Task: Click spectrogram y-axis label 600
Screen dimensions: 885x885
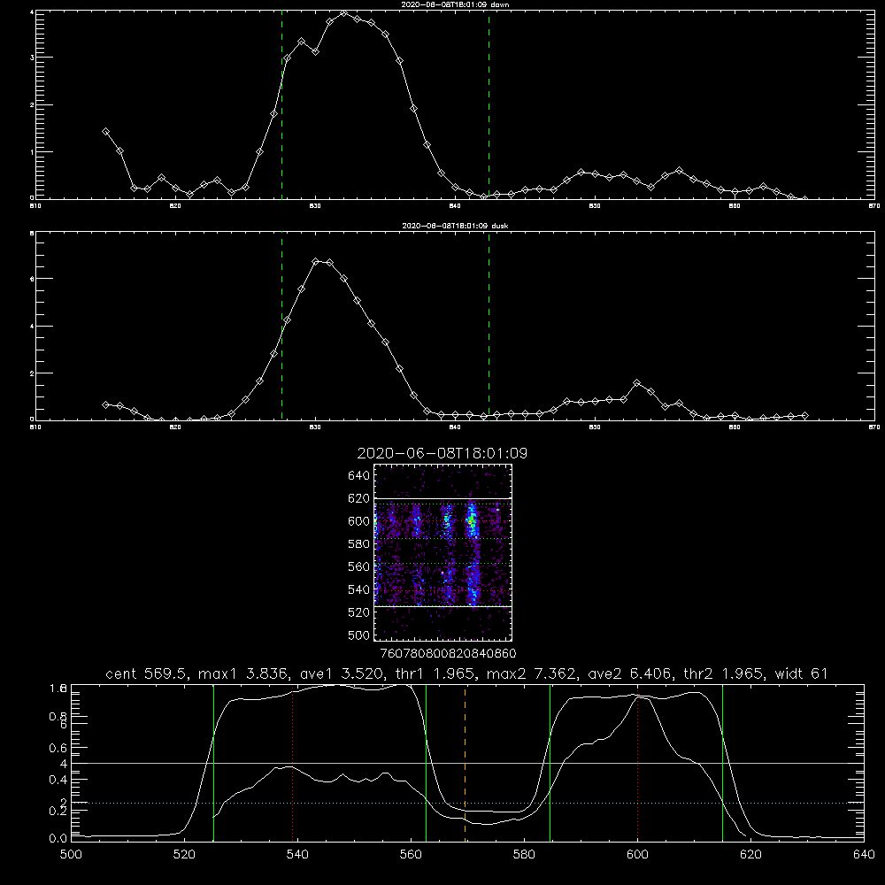Action: pyautogui.click(x=359, y=521)
